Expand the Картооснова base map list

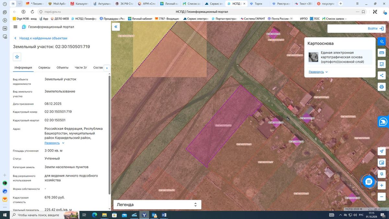tap(318, 72)
